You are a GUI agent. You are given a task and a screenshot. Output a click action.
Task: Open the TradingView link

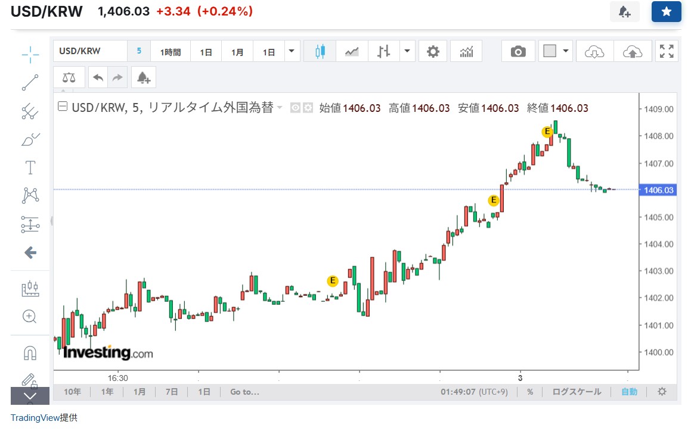coord(35,418)
